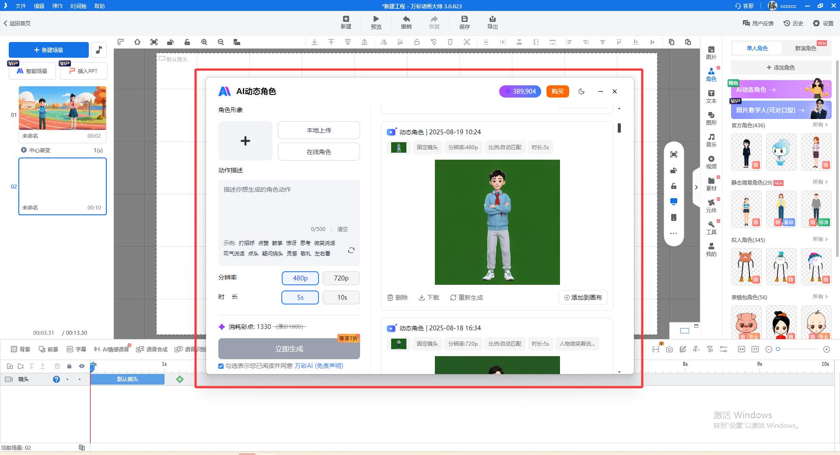Image resolution: width=840 pixels, height=455 pixels.
Task: Click the timeline zoom-in plus icon
Action: click(x=826, y=349)
